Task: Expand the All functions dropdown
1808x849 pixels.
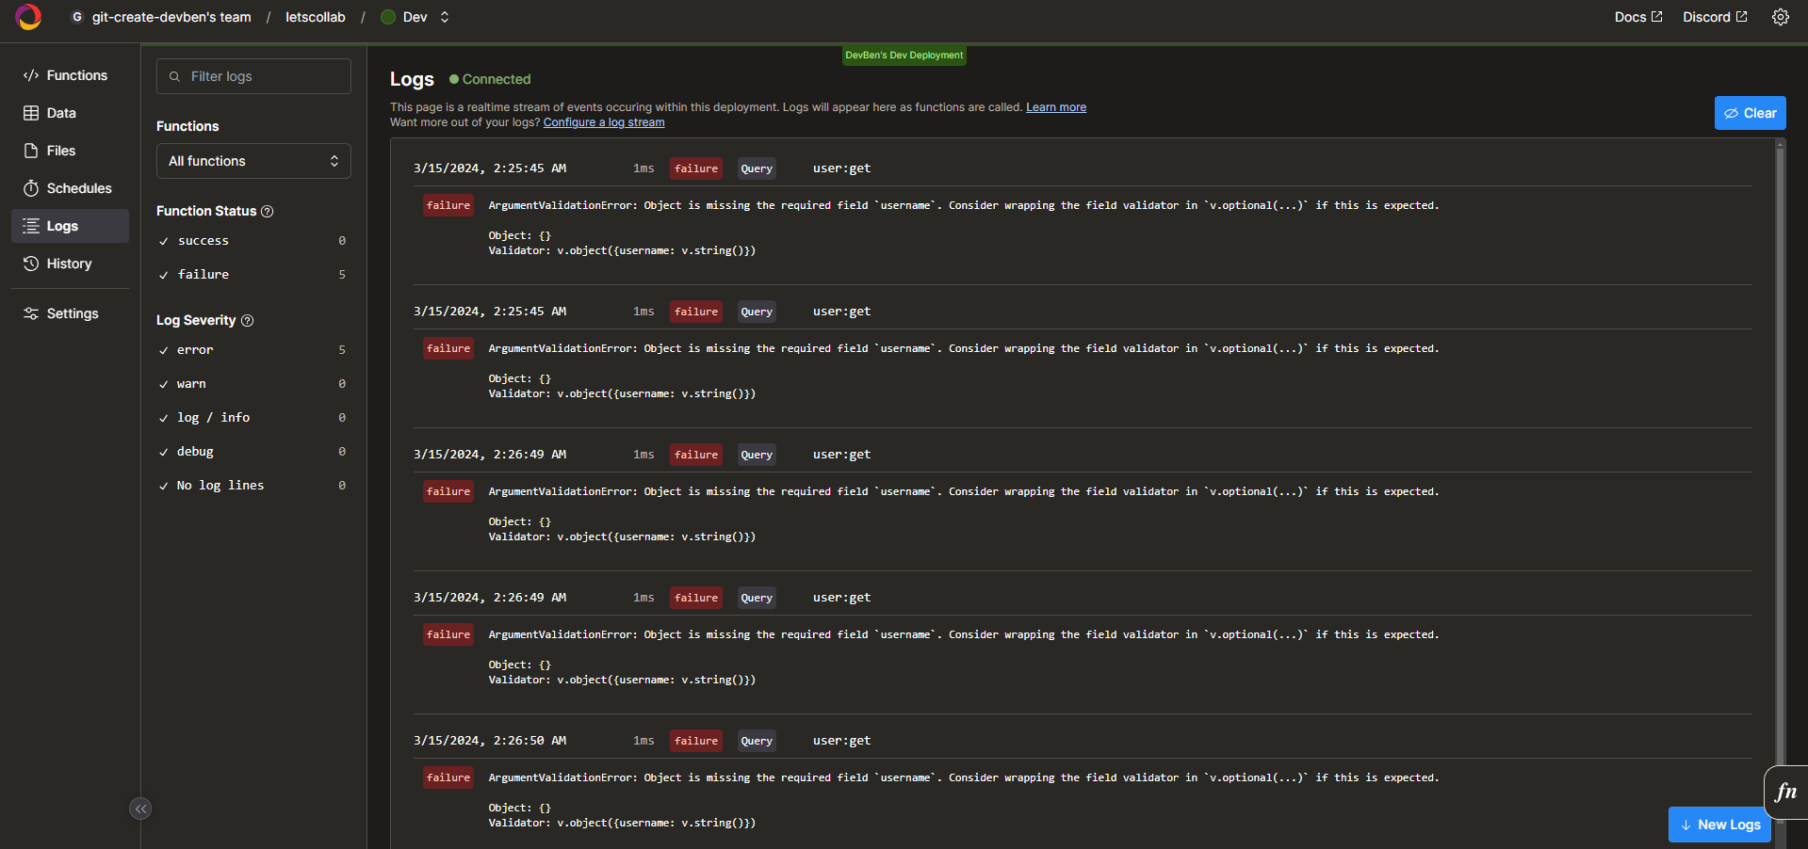Action: pyautogui.click(x=253, y=161)
